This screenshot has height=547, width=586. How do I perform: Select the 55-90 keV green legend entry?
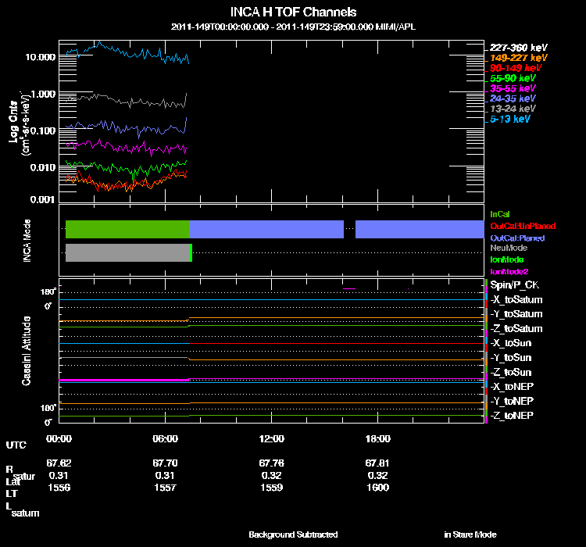(x=513, y=78)
